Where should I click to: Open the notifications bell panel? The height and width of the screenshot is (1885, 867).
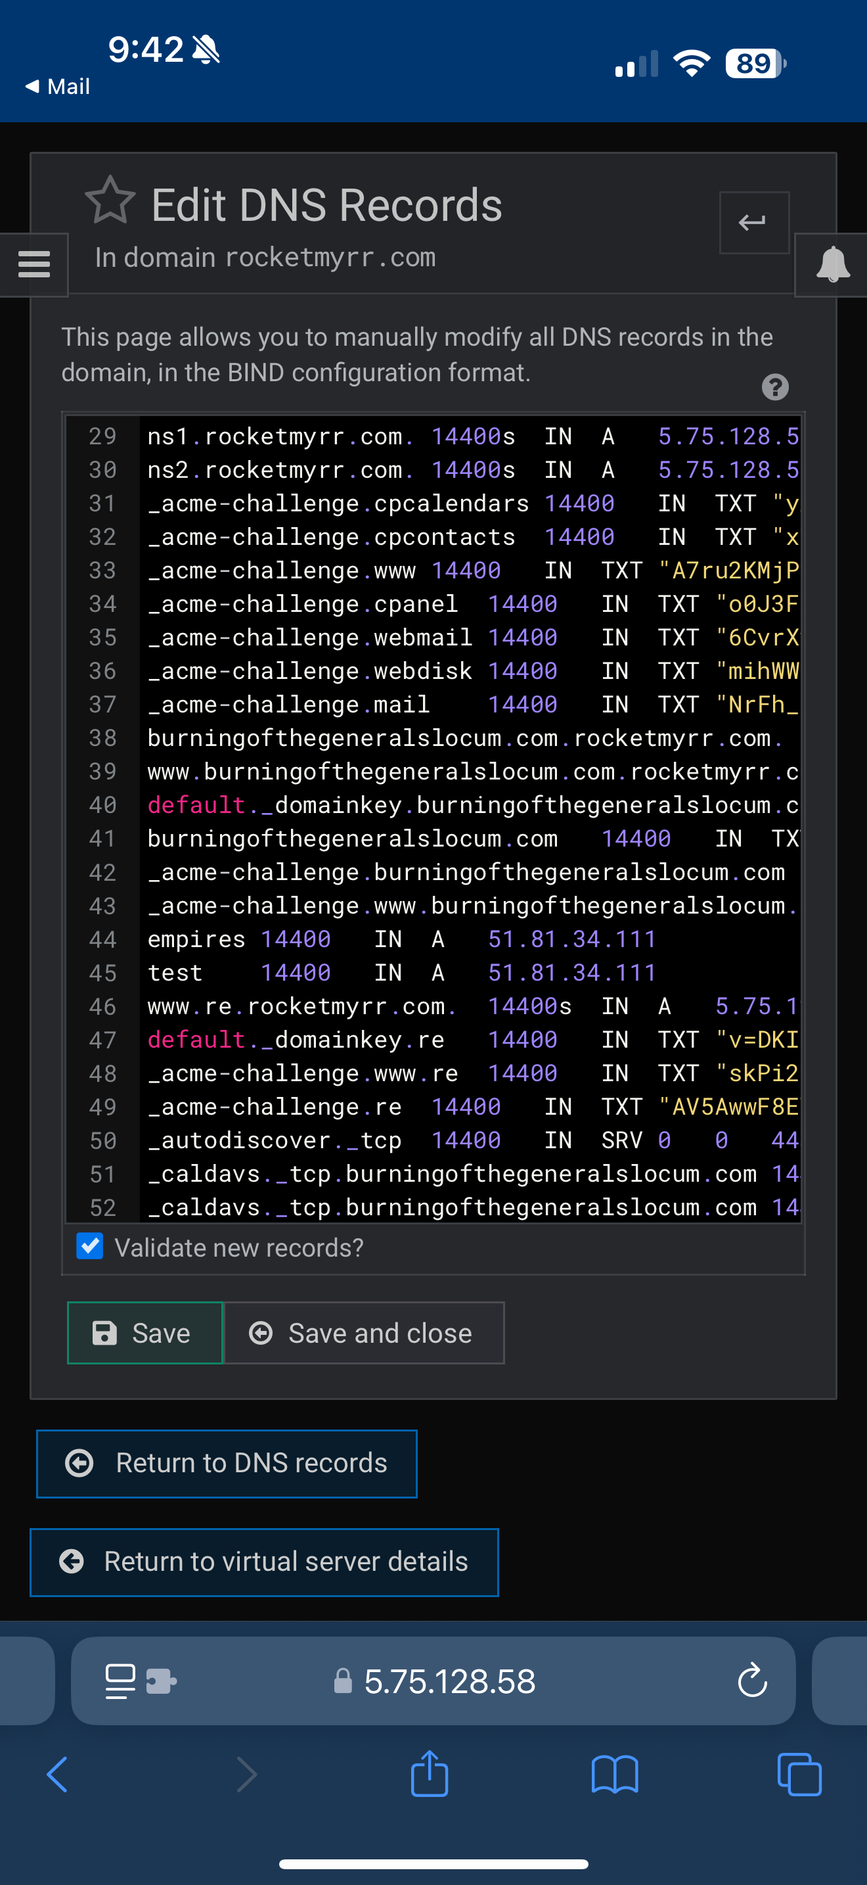point(832,264)
